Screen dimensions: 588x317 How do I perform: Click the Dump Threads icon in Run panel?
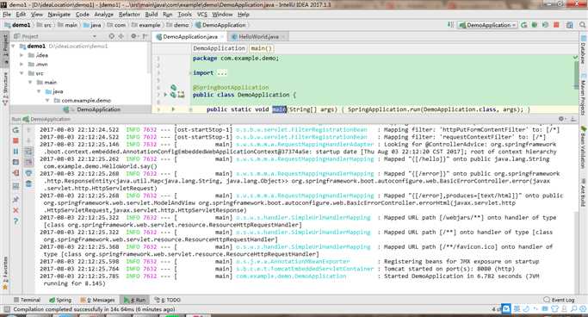tap(15, 162)
